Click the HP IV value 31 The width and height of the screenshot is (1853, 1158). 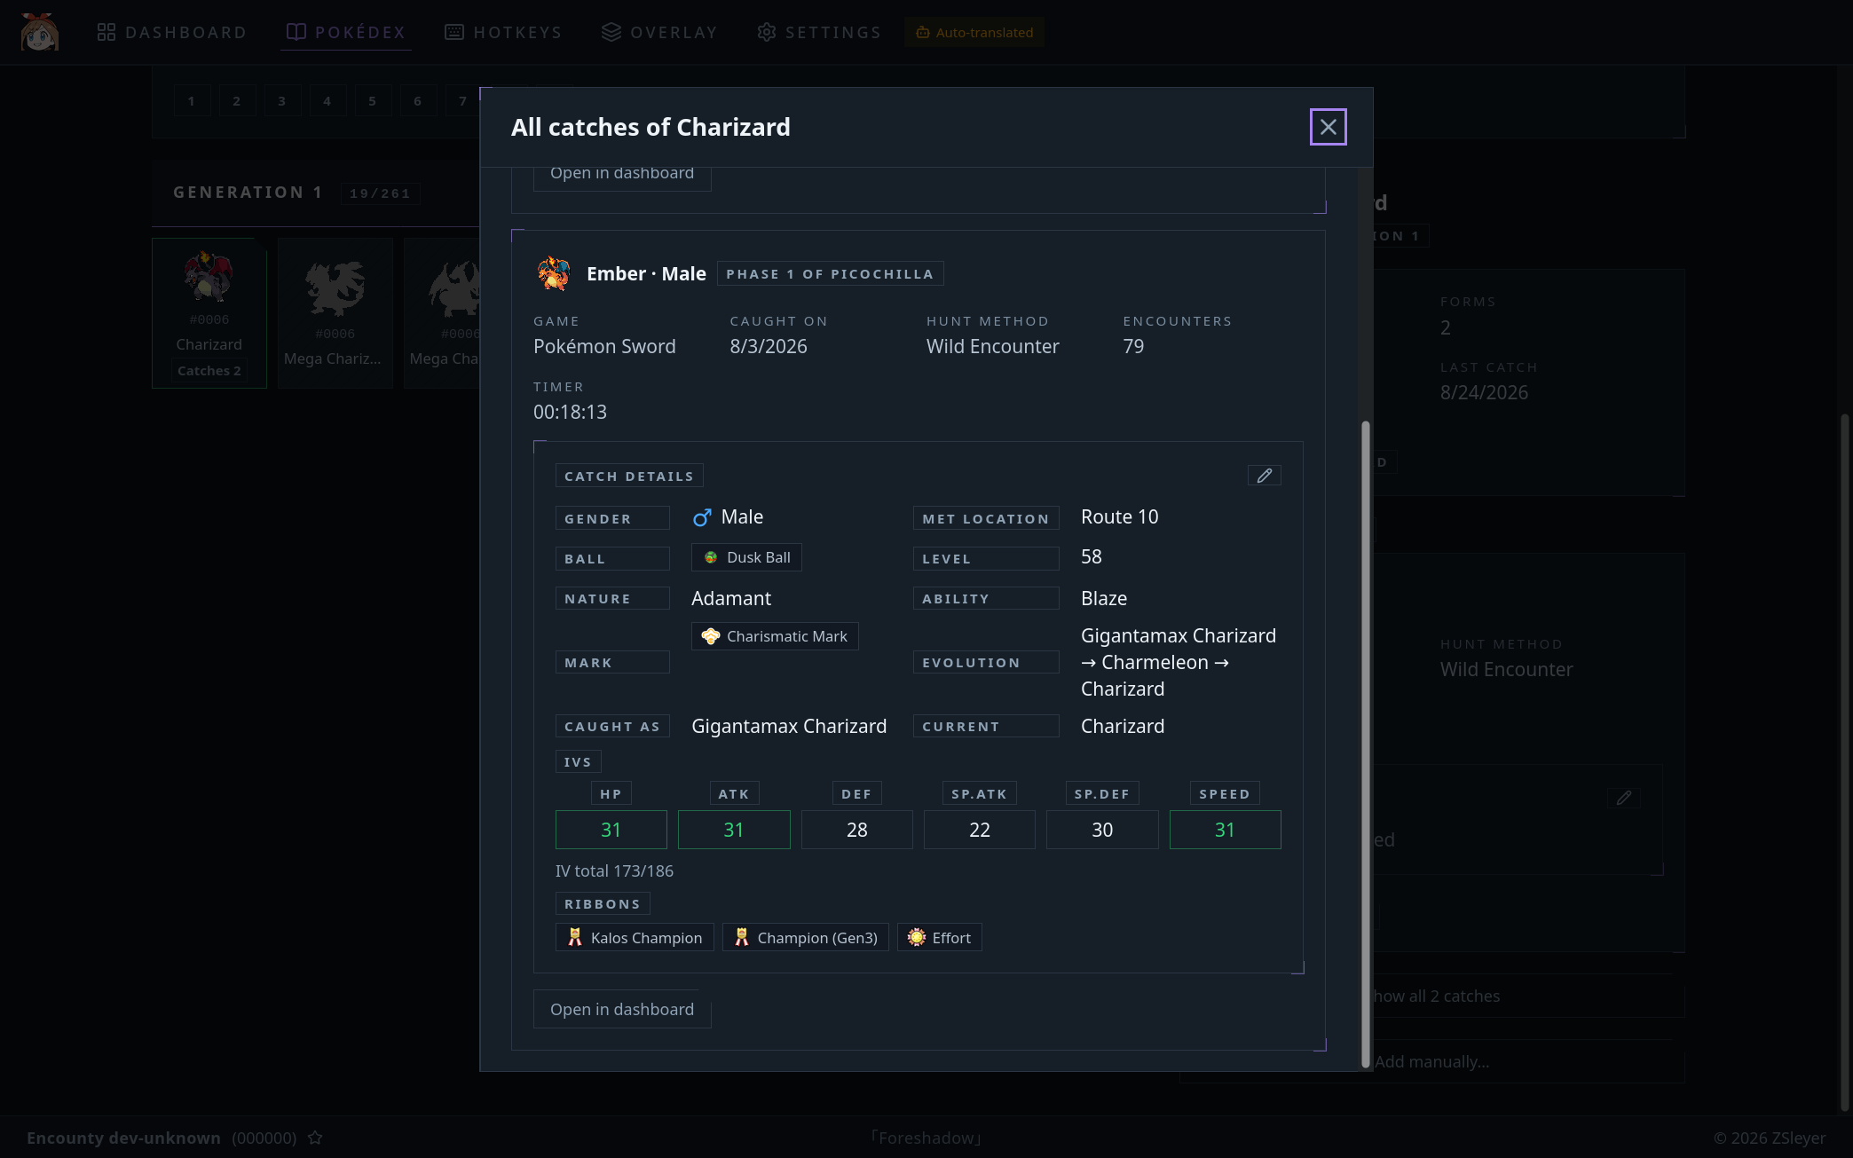tap(611, 830)
